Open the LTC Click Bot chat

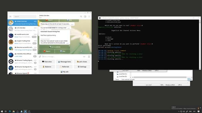pos(22,29)
